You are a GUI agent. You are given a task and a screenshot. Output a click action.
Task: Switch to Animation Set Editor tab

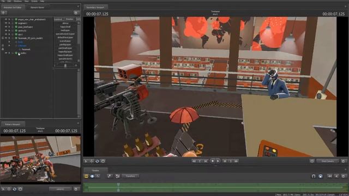[x=13, y=7]
